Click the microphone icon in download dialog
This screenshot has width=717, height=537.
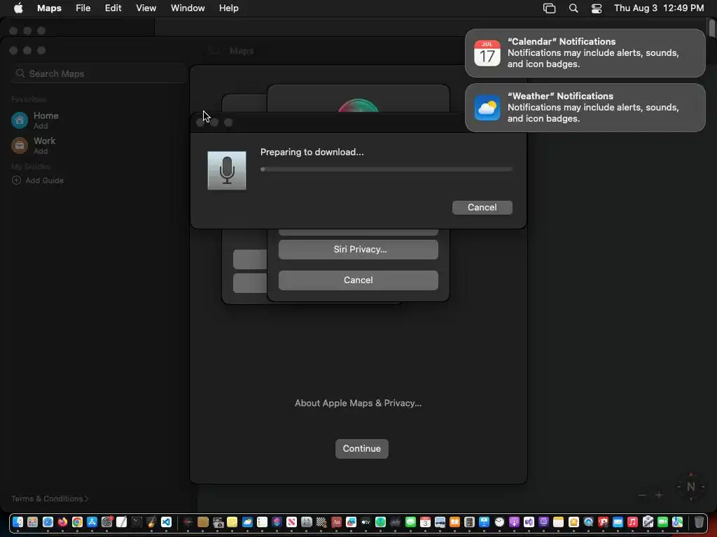(x=227, y=171)
